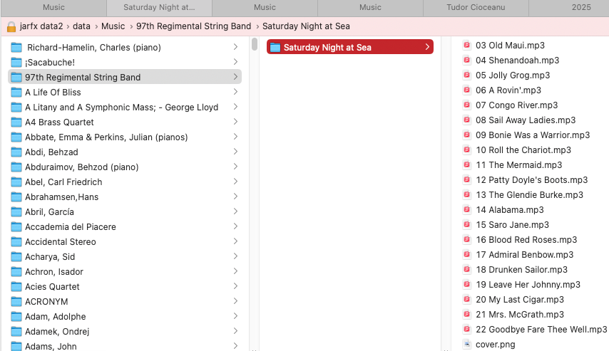This screenshot has height=351, width=609.
Task: Go to jarfx data2 in path bar
Action: pos(41,26)
